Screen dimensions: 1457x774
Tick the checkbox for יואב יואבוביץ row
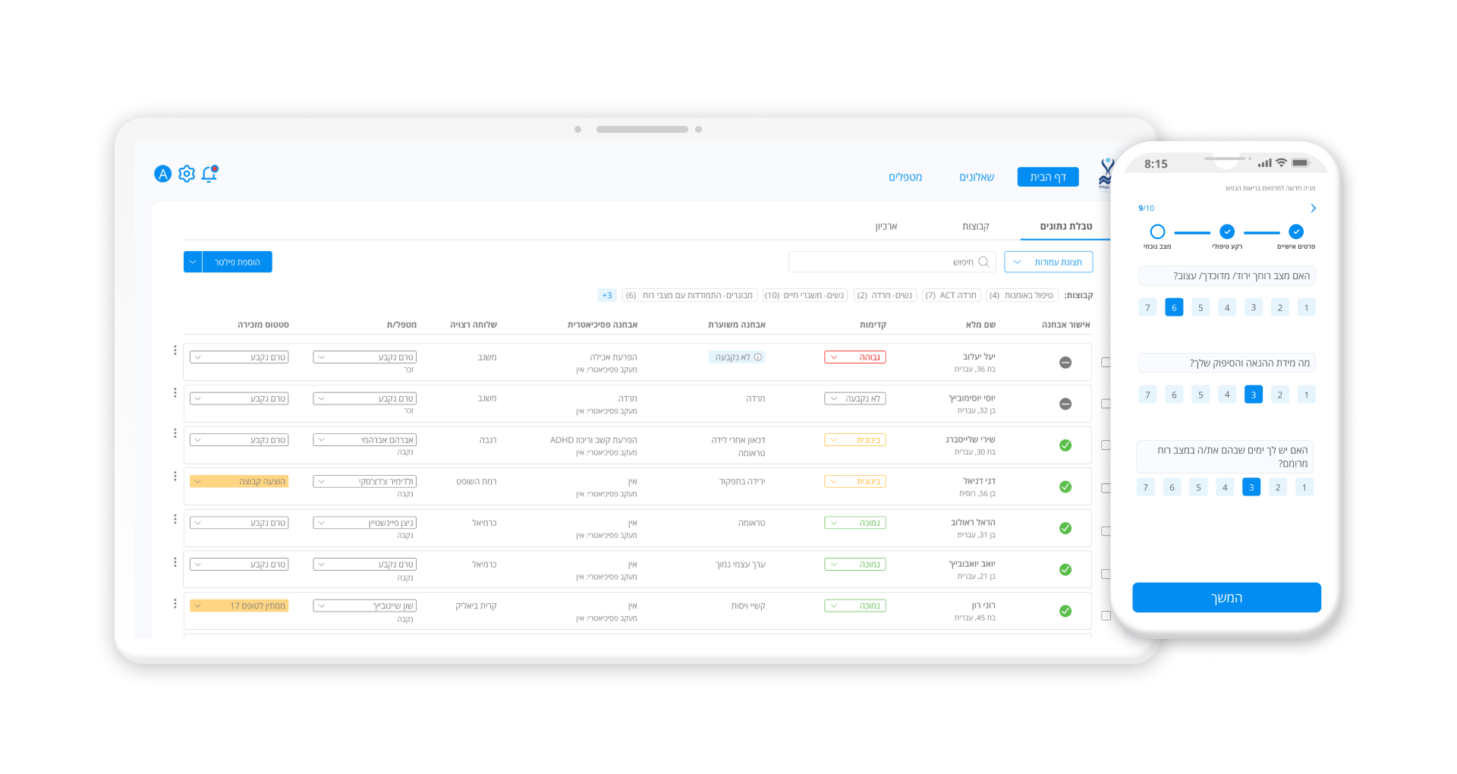pos(1106,574)
